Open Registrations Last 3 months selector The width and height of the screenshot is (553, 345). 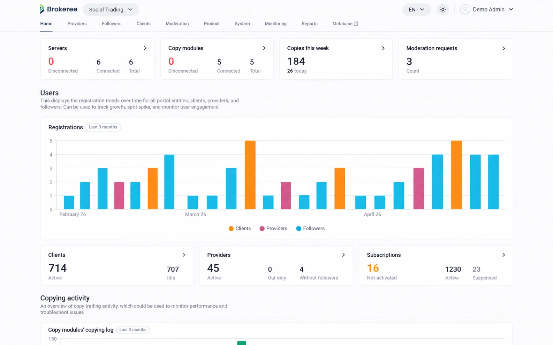pos(103,127)
